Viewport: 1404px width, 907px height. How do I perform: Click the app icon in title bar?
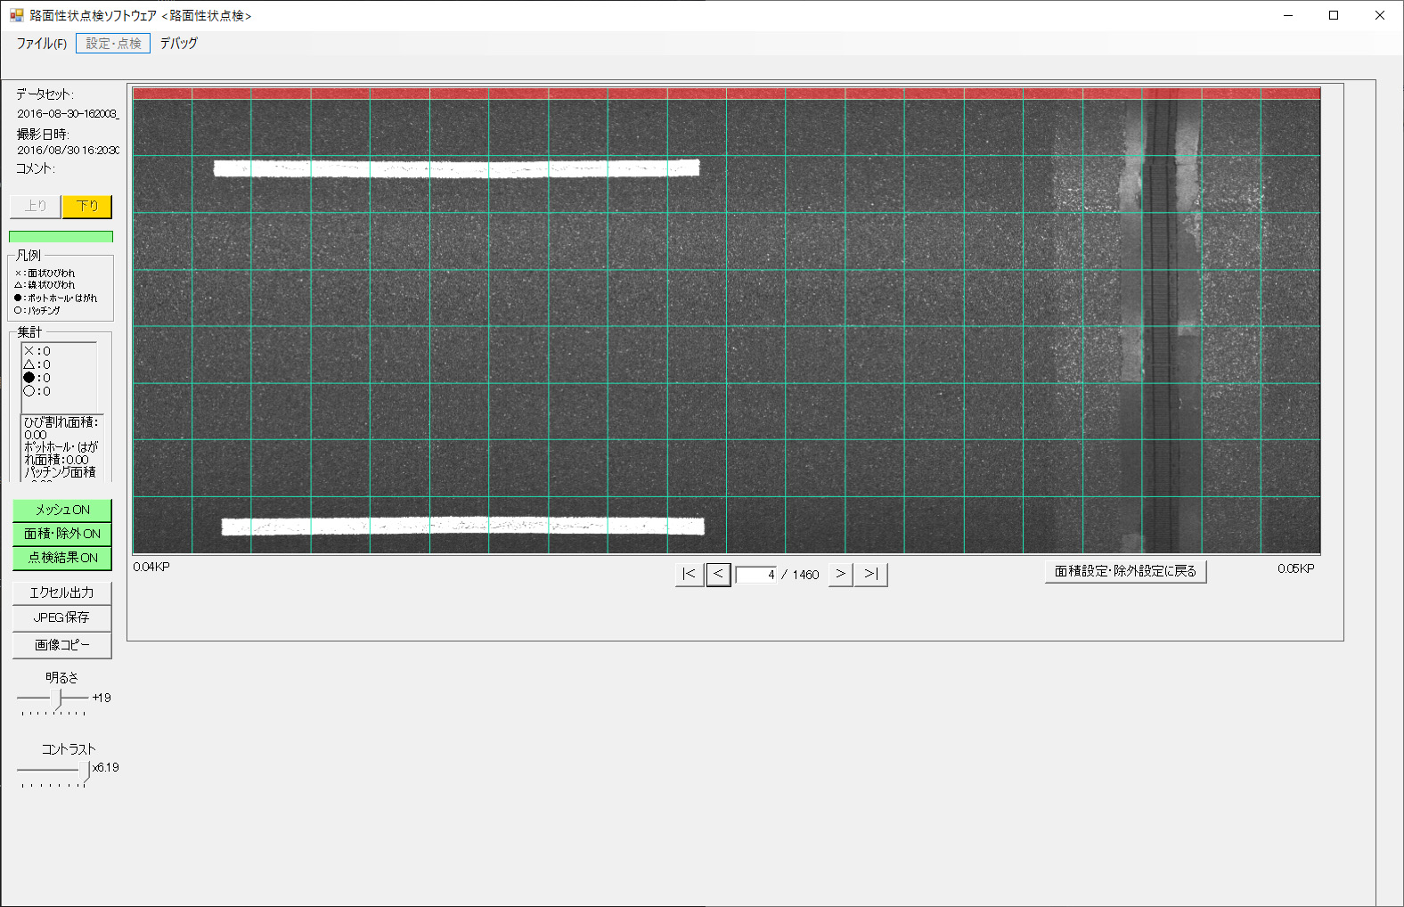click(16, 15)
